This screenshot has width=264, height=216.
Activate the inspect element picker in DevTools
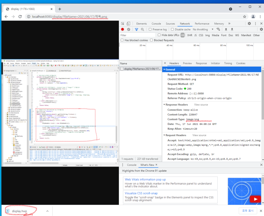pos(123,24)
